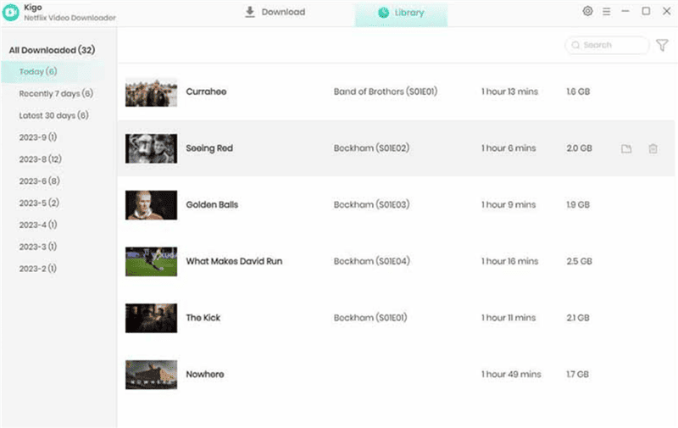
Task: Click The Kick title
Action: point(203,318)
